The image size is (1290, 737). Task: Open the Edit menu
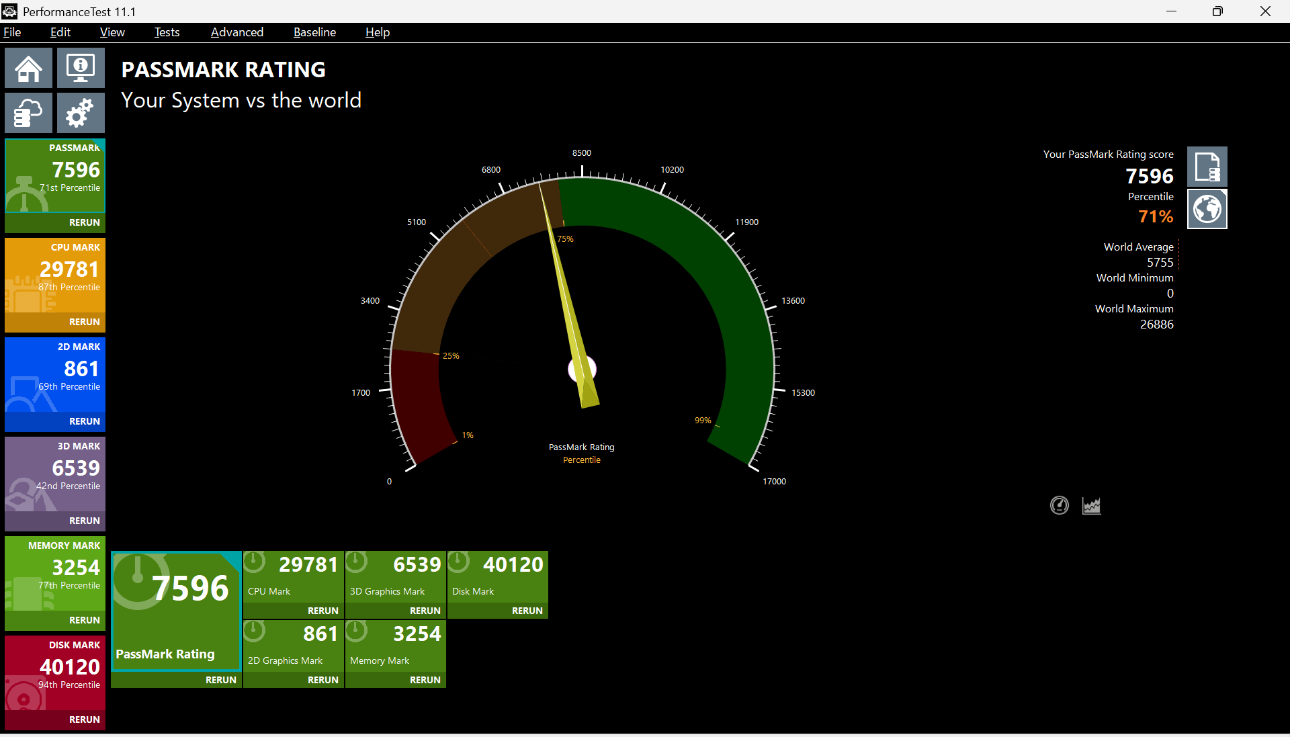(60, 32)
